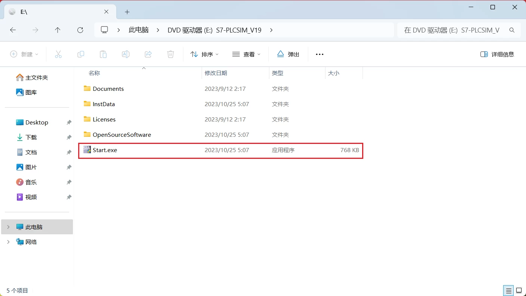Click the Rename icon in toolbar
The height and width of the screenshot is (296, 526).
(x=126, y=54)
